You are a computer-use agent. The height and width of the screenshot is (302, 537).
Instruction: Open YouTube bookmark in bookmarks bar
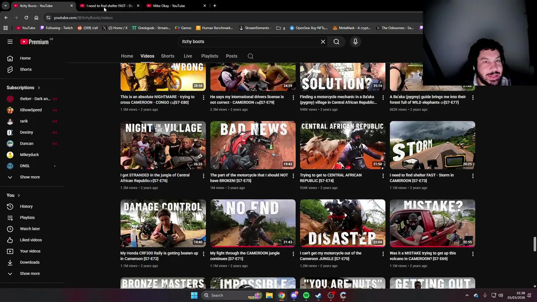(26, 28)
